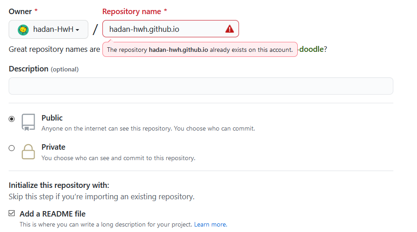Click 'Great repository names are' text
This screenshot has width=417, height=232.
pos(54,50)
